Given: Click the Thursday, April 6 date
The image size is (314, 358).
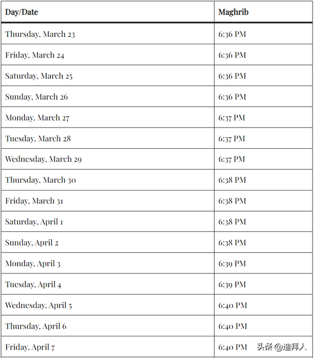Looking at the screenshot, I should 36,326.
